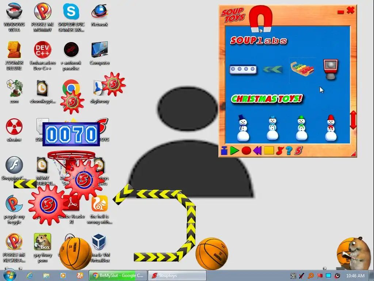Close the Souptoys toybox with red X
This screenshot has width=374, height=281.
(x=350, y=10)
